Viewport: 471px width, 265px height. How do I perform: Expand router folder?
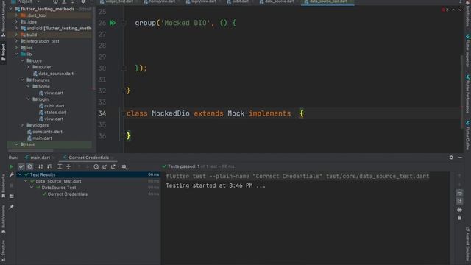point(29,67)
